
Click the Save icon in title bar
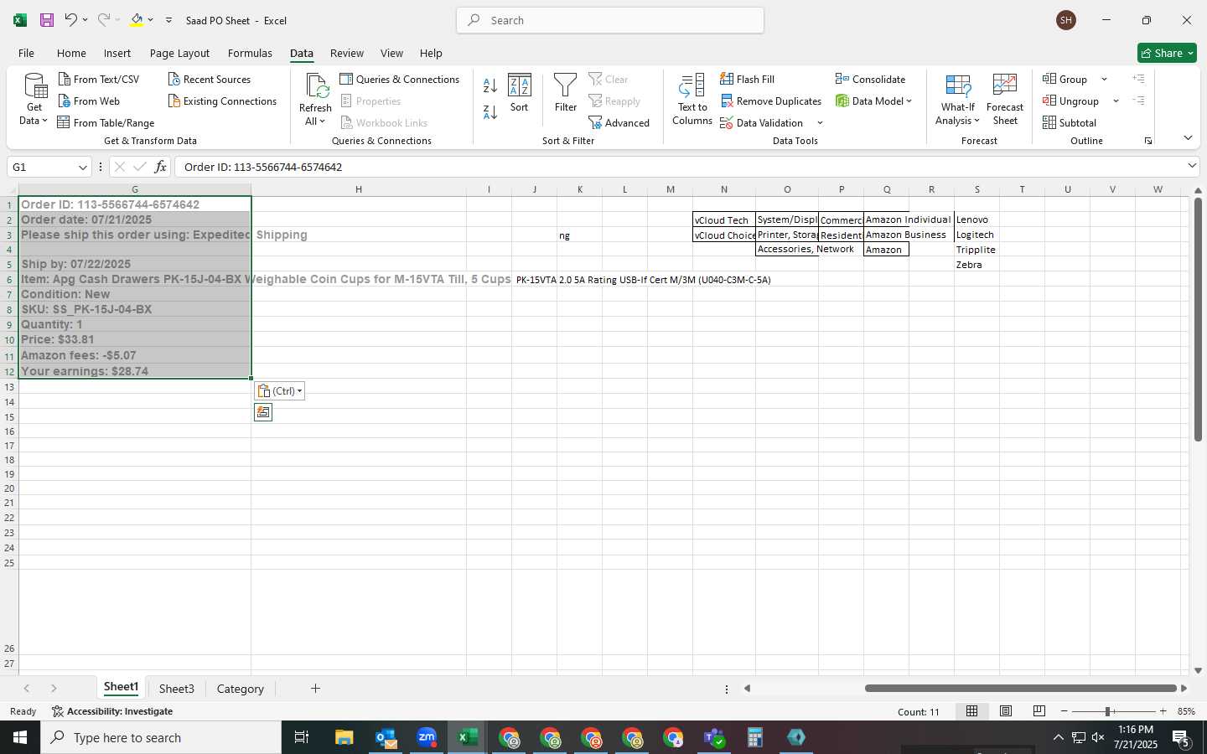47,20
